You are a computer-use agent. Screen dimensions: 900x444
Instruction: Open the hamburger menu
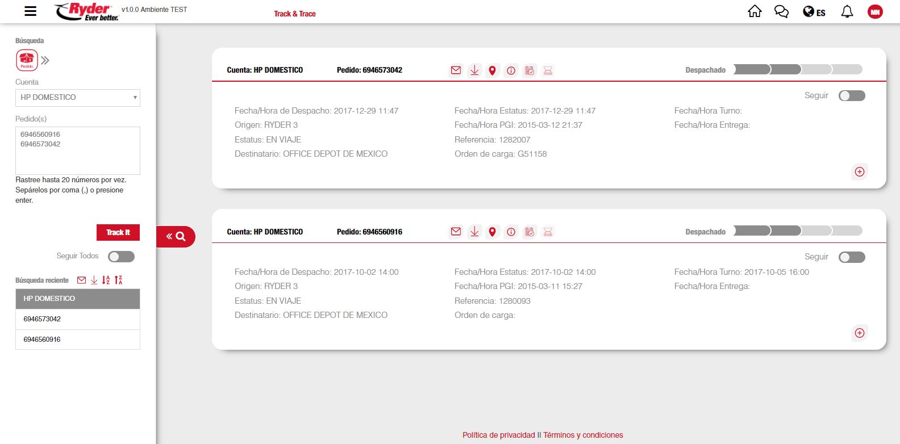click(31, 11)
